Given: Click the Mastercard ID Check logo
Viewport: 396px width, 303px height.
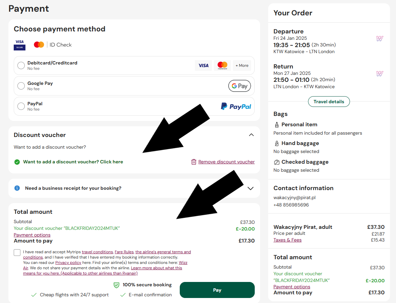Looking at the screenshot, I should pos(53,45).
